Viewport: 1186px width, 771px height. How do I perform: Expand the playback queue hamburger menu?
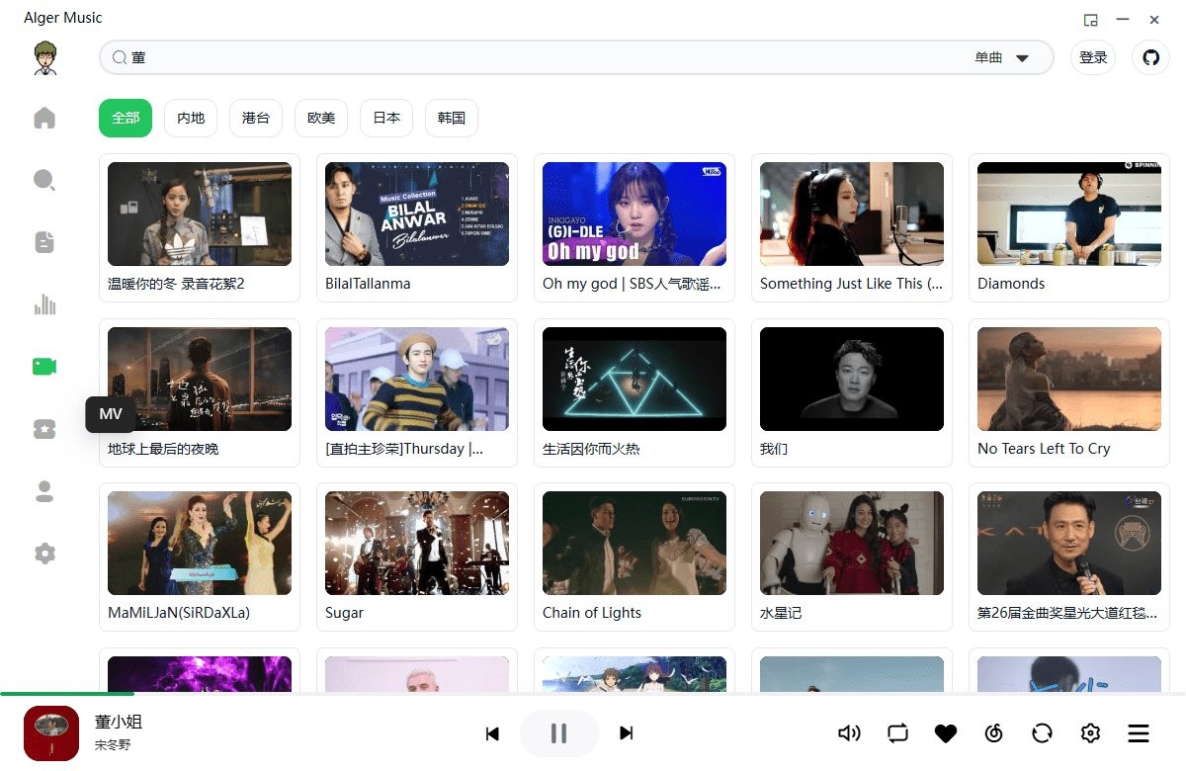[1139, 733]
